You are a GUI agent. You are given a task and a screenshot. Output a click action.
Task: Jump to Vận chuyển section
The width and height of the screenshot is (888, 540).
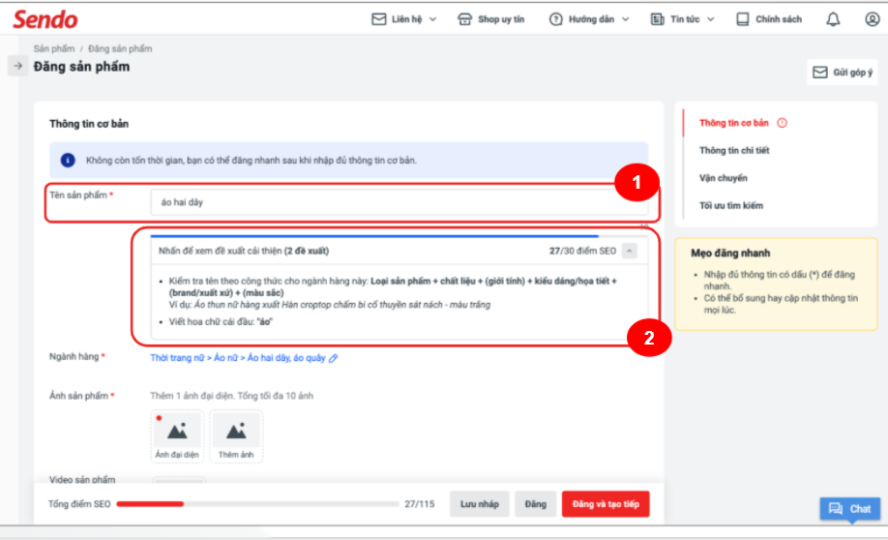tap(724, 178)
